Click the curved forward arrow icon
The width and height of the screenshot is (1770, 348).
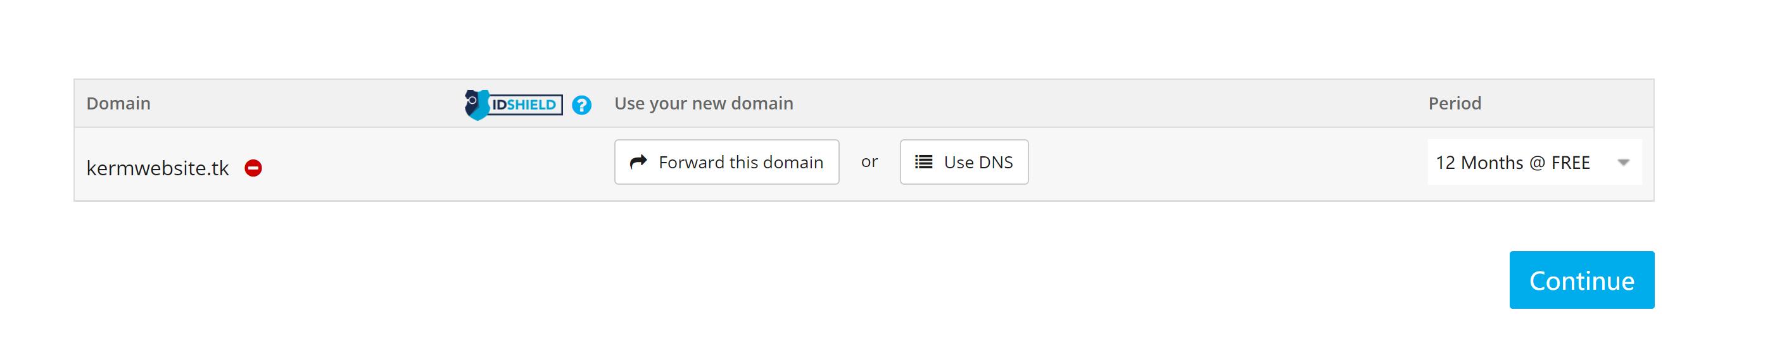(638, 162)
